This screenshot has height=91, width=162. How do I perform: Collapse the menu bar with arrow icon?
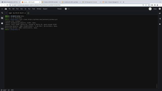pos(2,9)
